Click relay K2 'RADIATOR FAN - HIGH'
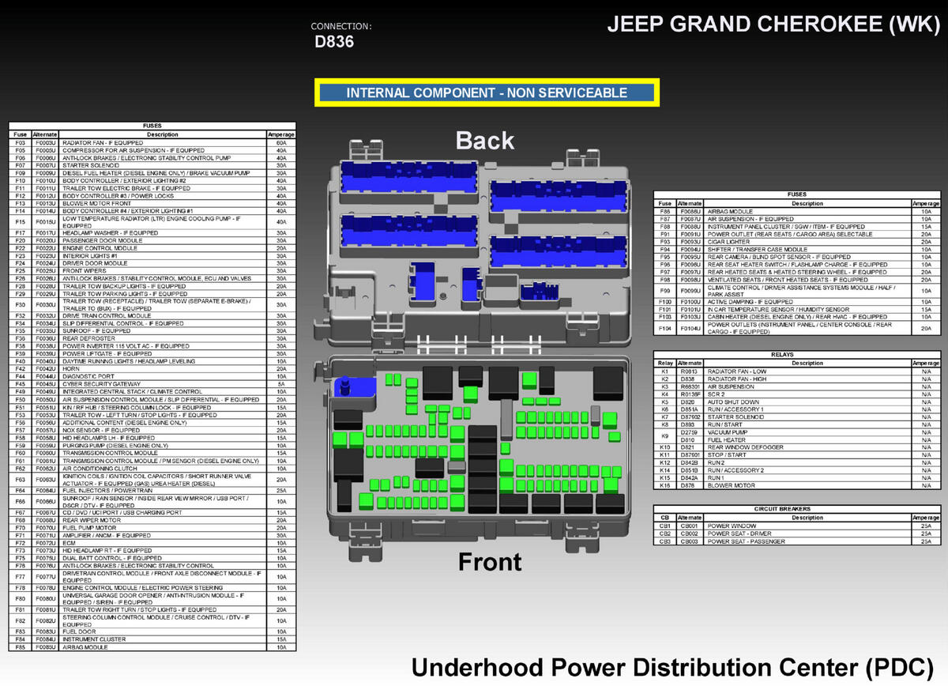The image size is (948, 686). tap(797, 379)
